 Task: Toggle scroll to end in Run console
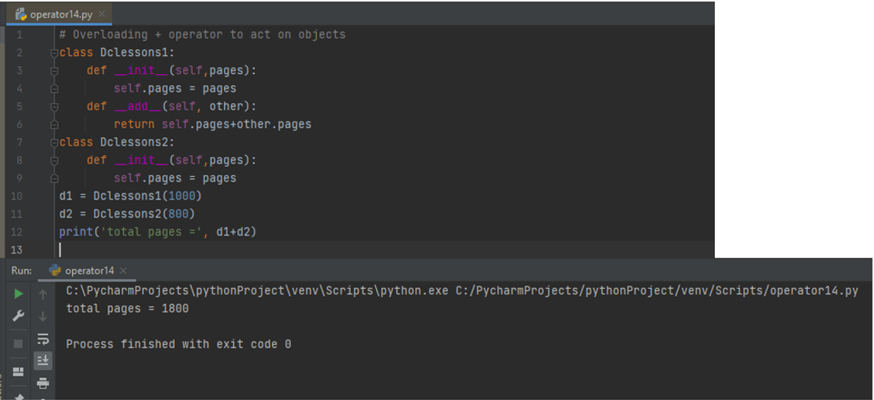pyautogui.click(x=43, y=360)
